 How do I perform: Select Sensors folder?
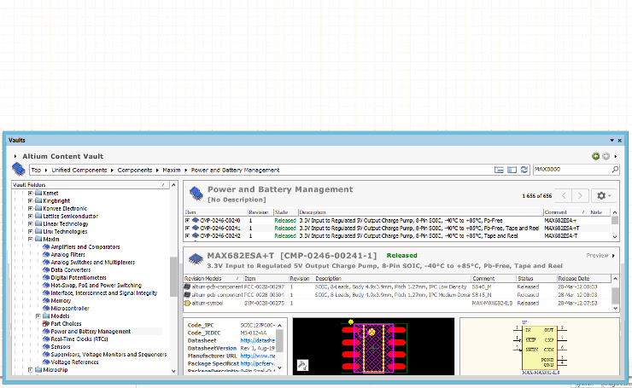pyautogui.click(x=61, y=346)
